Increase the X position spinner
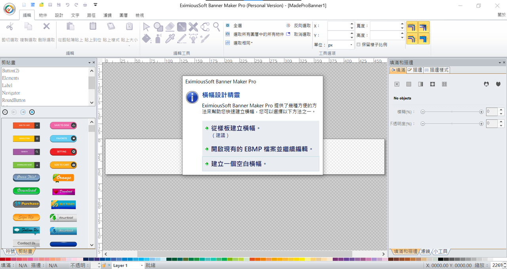The width and height of the screenshot is (507, 269). [x=352, y=23]
